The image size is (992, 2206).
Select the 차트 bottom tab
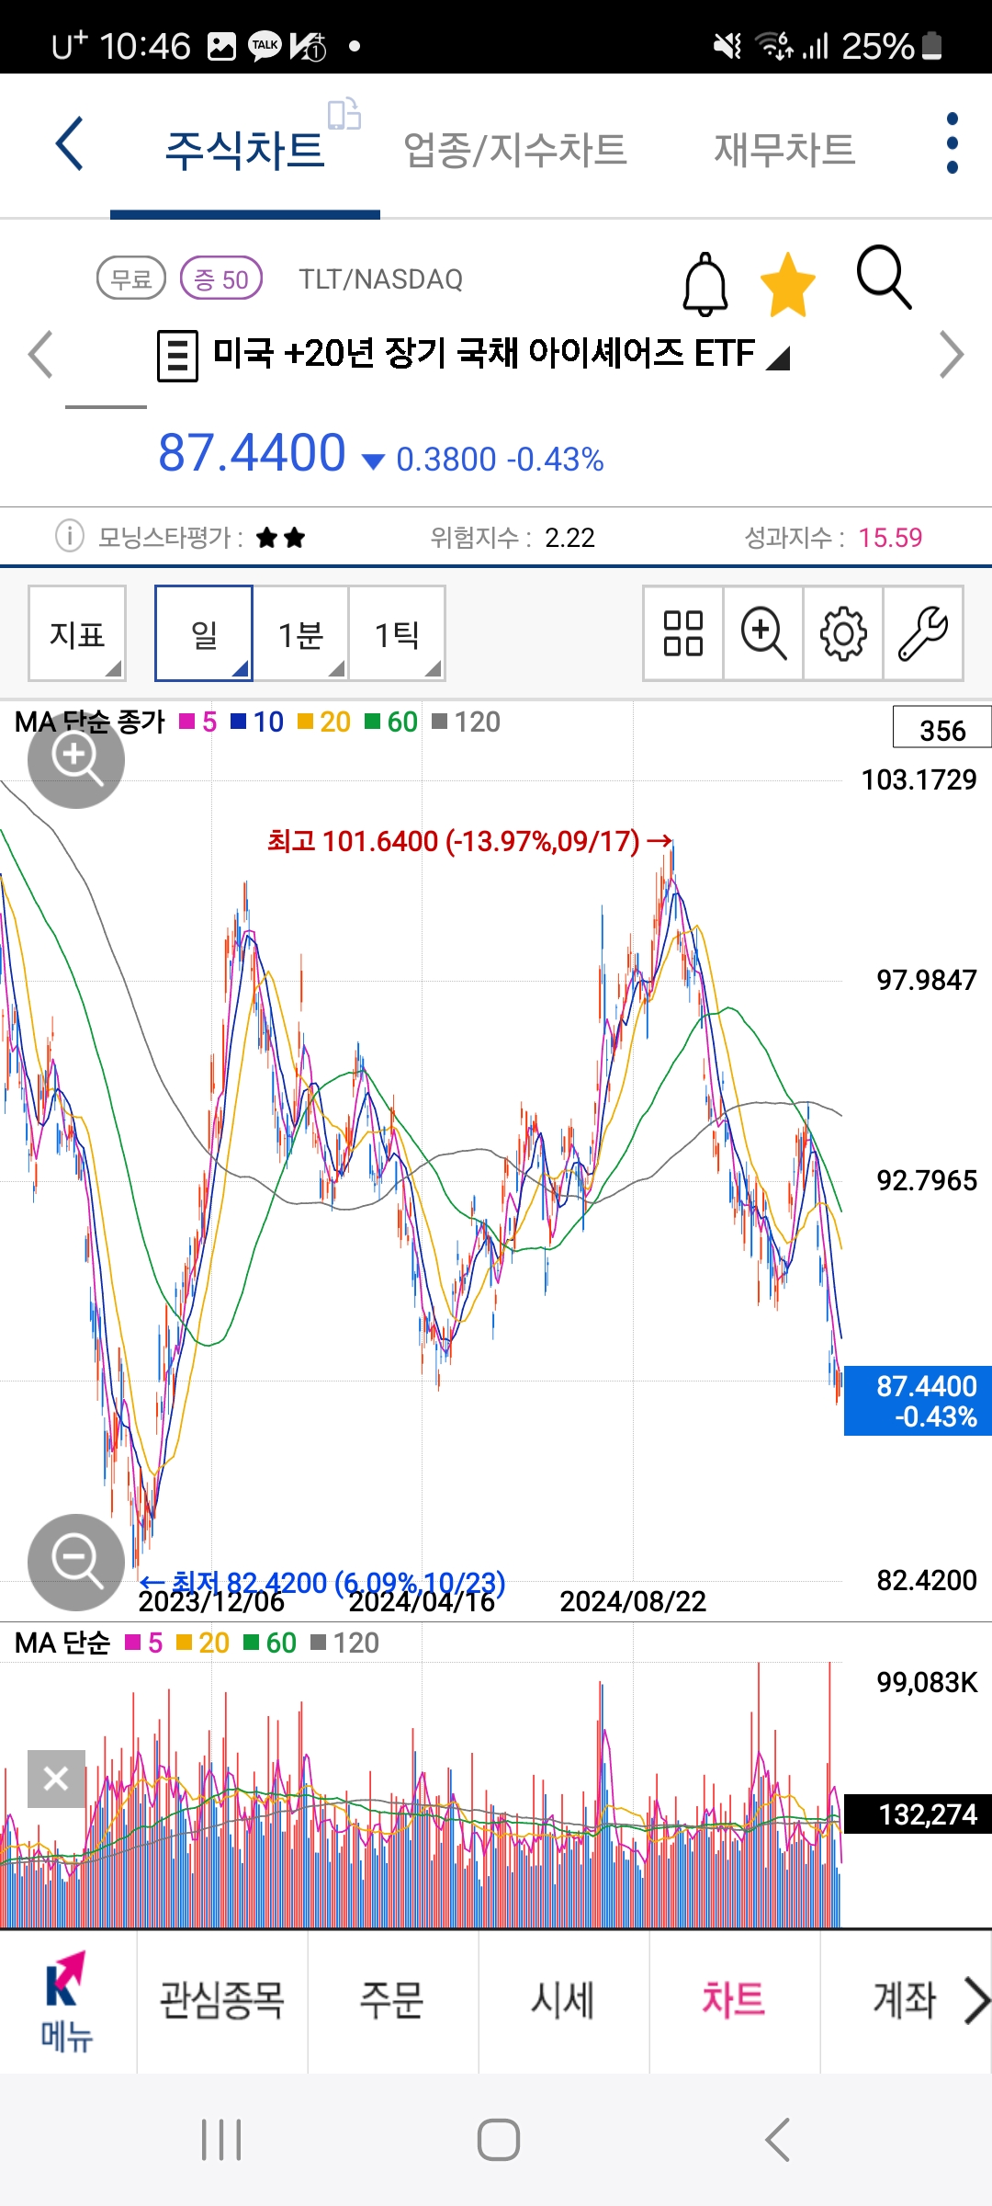click(734, 2000)
